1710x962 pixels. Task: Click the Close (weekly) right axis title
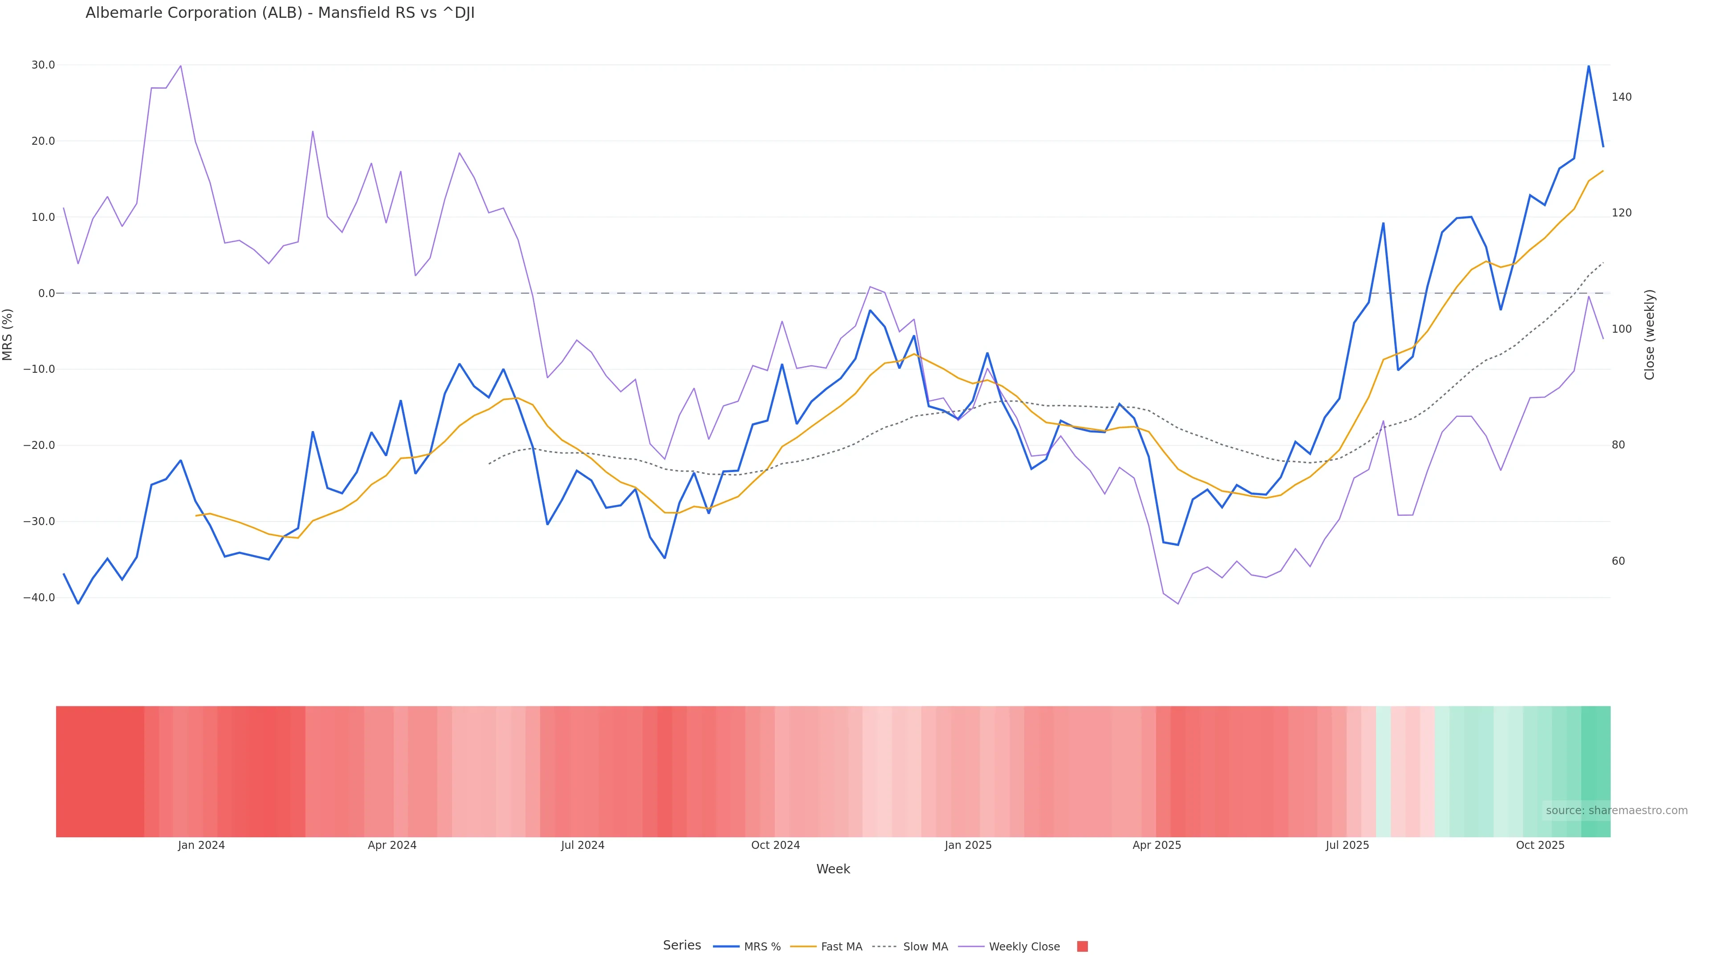pyautogui.click(x=1649, y=334)
